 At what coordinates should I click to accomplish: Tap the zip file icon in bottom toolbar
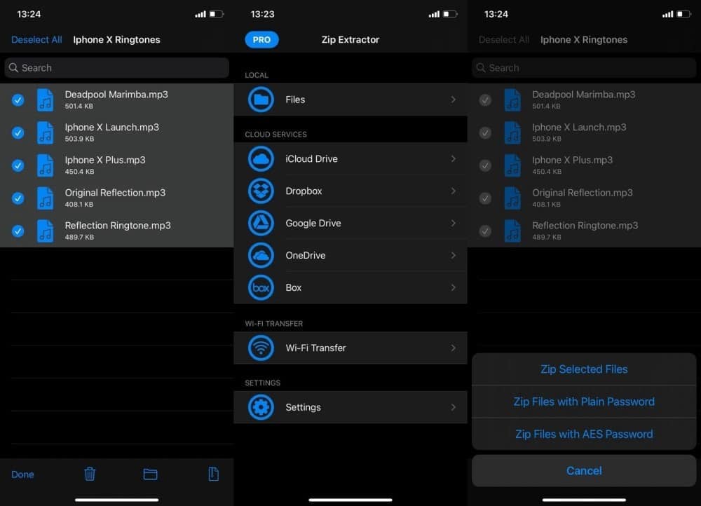pos(213,474)
